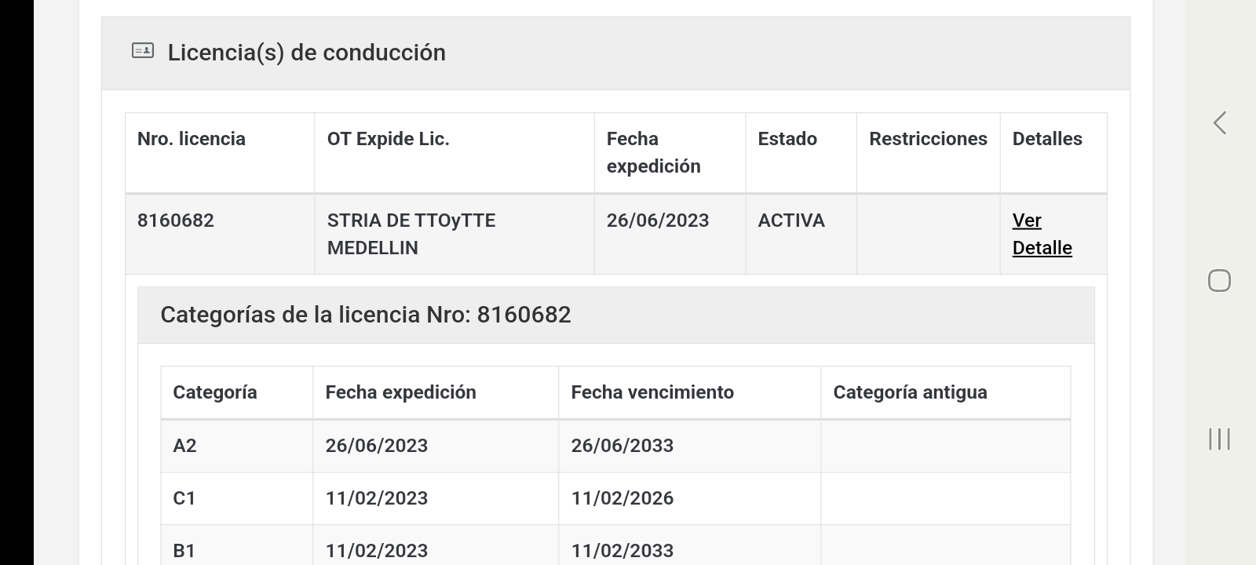
Task: Tap the Android home button
Action: pyautogui.click(x=1219, y=280)
